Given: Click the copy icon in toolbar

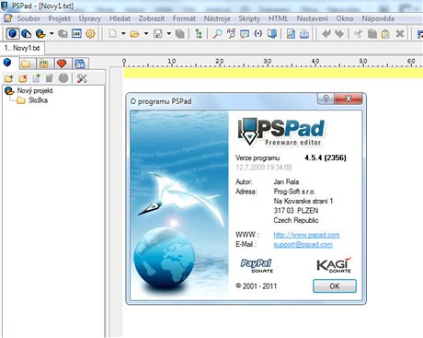Looking at the screenshot, I should tap(372, 33).
